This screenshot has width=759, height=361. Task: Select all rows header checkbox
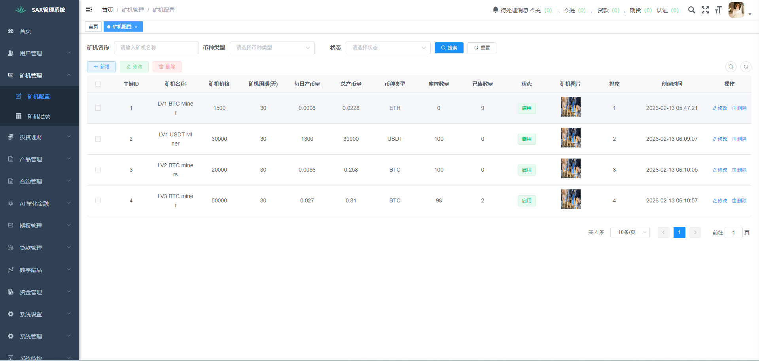tap(98, 84)
